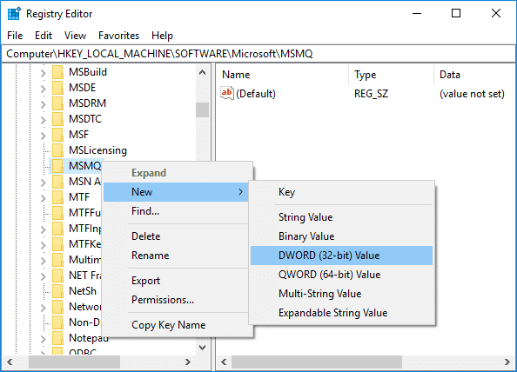Image resolution: width=517 pixels, height=372 pixels.
Task: Create a new Multi-String Value
Action: (x=341, y=294)
